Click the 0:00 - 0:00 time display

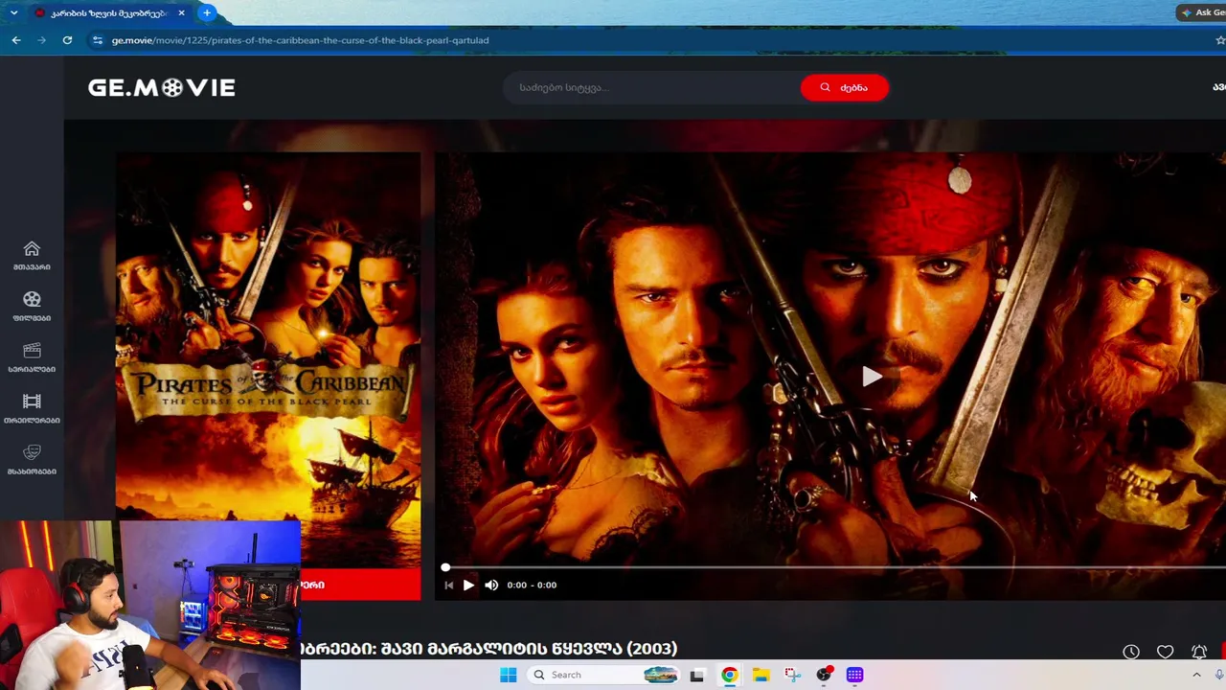click(532, 585)
